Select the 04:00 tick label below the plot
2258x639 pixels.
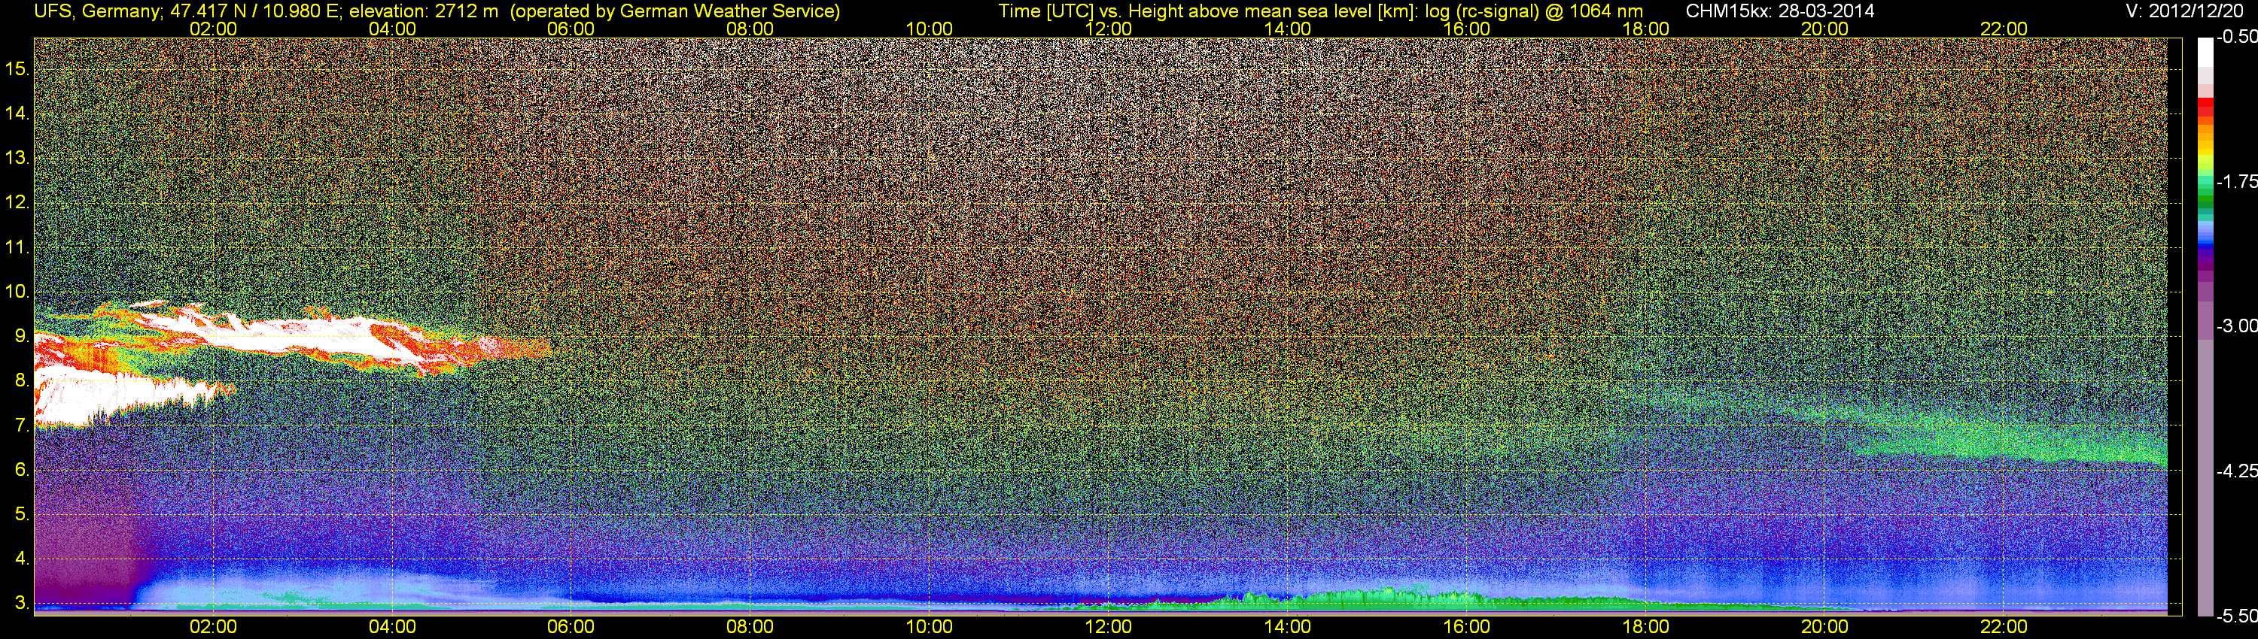pyautogui.click(x=392, y=627)
